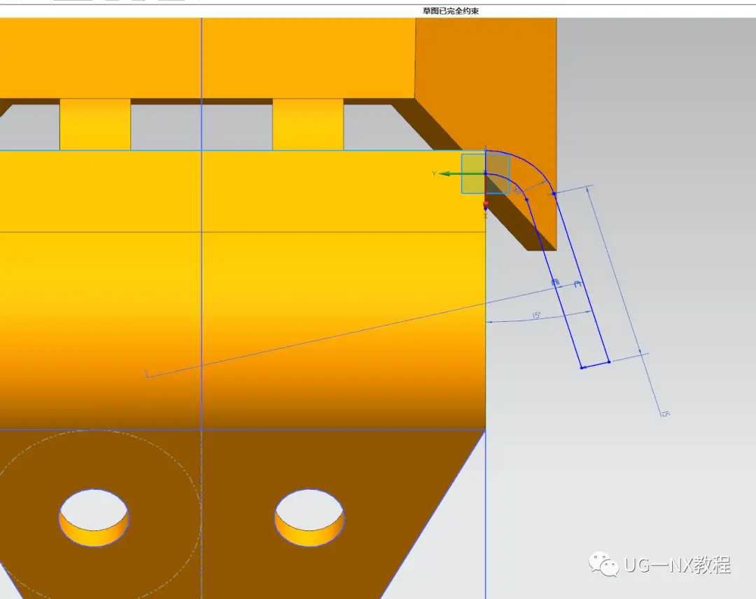756x599 pixels.
Task: Select the right circular hole
Action: point(309,518)
